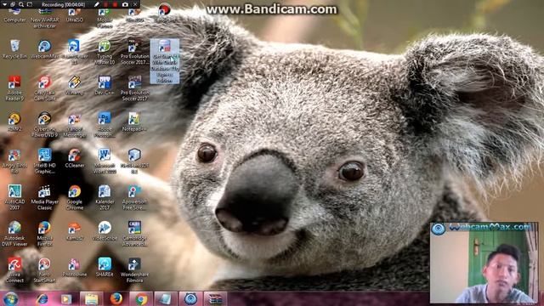Switch to WinRAR in the taskbar
Viewport: 544px width, 306px height.
pos(215,298)
